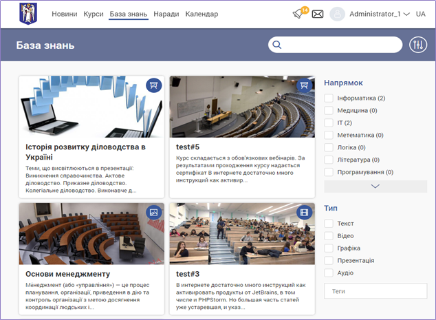The image size is (436, 320).
Task: Click the Теги input field
Action: click(375, 291)
